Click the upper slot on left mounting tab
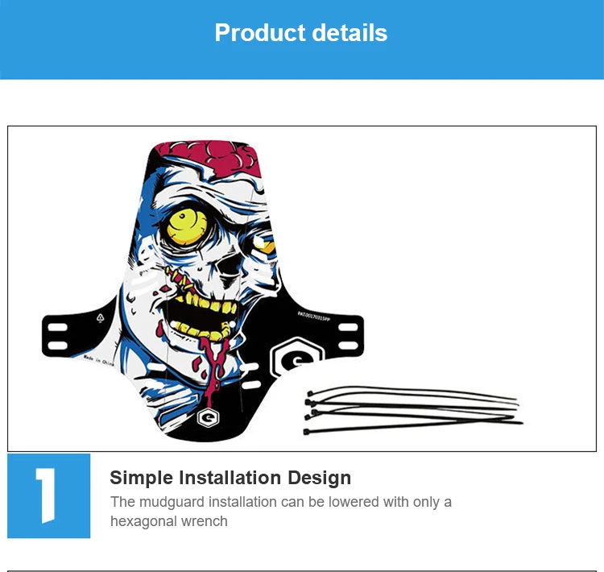Viewport: 604px width, 572px height. tap(57, 328)
